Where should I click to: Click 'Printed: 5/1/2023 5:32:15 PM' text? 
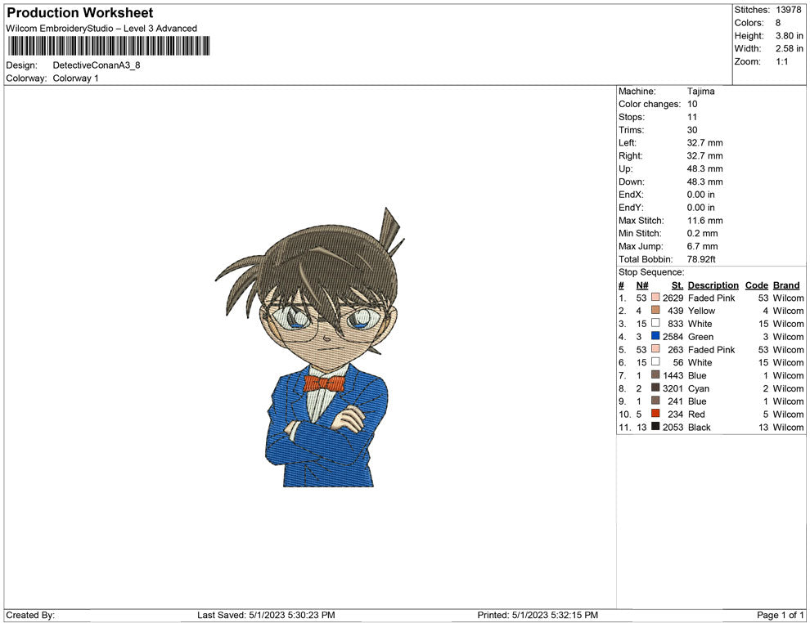click(x=538, y=615)
